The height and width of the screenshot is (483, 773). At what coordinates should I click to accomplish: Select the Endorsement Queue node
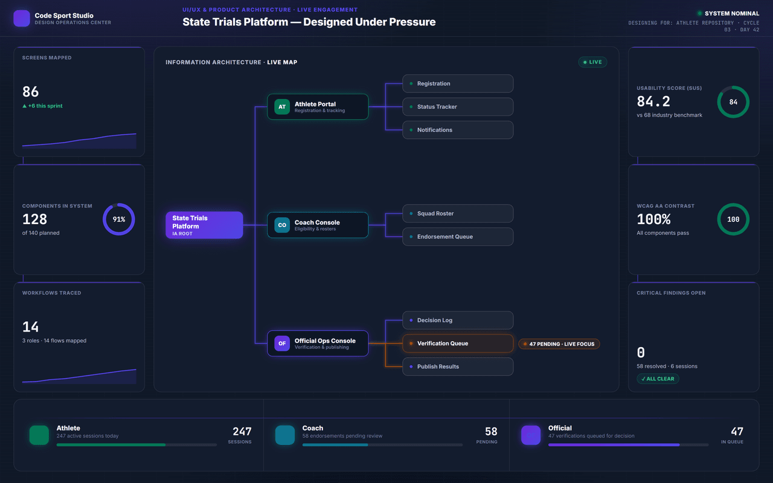(458, 237)
